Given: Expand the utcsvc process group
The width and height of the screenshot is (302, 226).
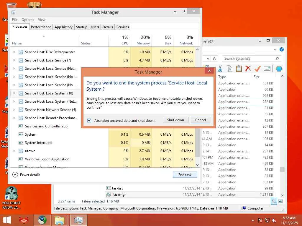Looking at the screenshot, I should [x=14, y=151].
